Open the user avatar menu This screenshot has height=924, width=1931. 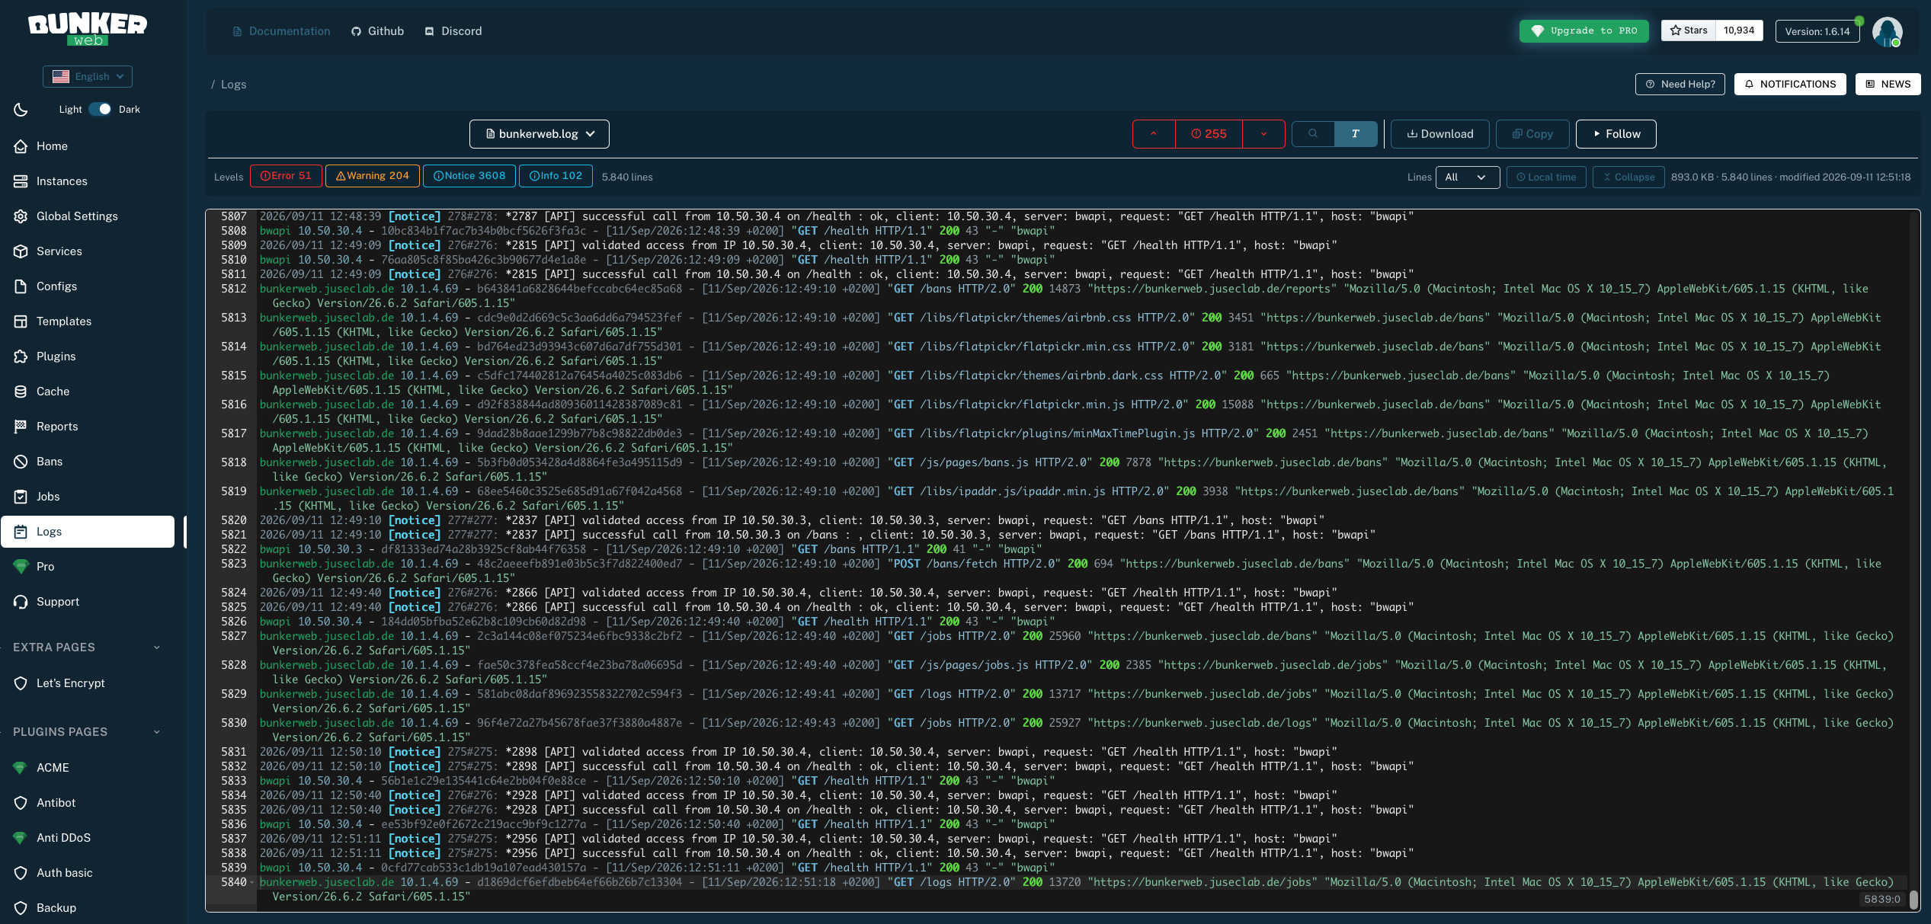(1887, 31)
